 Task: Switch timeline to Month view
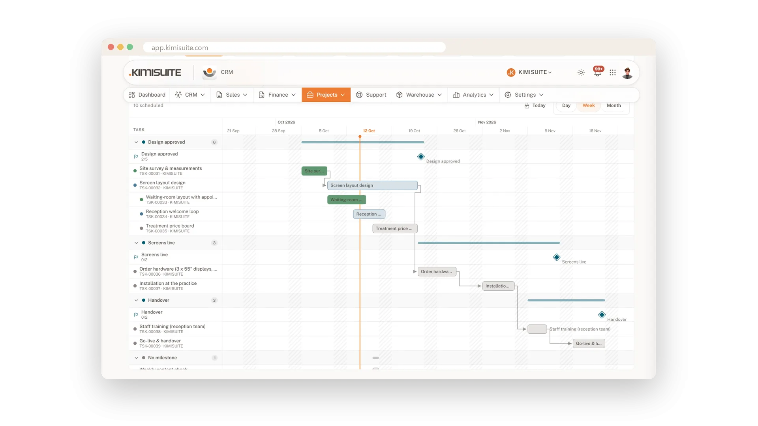point(614,106)
